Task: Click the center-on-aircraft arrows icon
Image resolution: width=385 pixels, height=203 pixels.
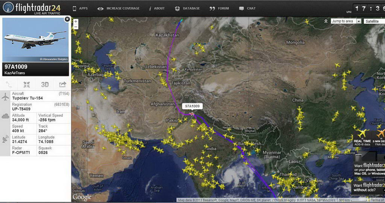Action: tap(27, 85)
